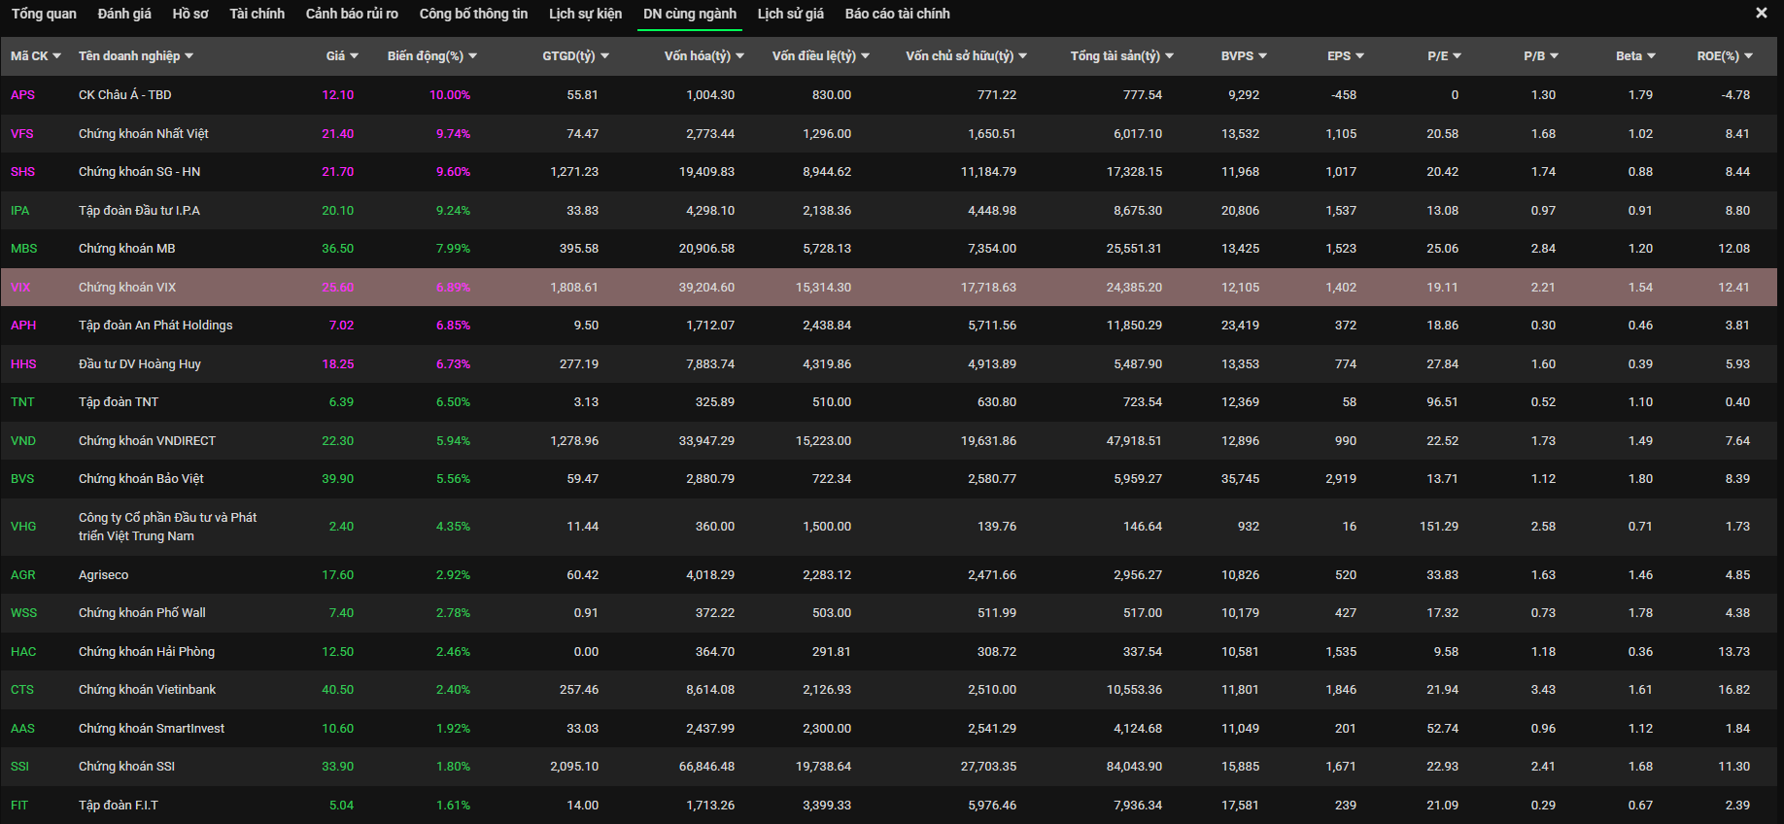Screen dimensions: 1784x824
Task: Sort by the BVPS column arrow
Action: [x=1262, y=56]
